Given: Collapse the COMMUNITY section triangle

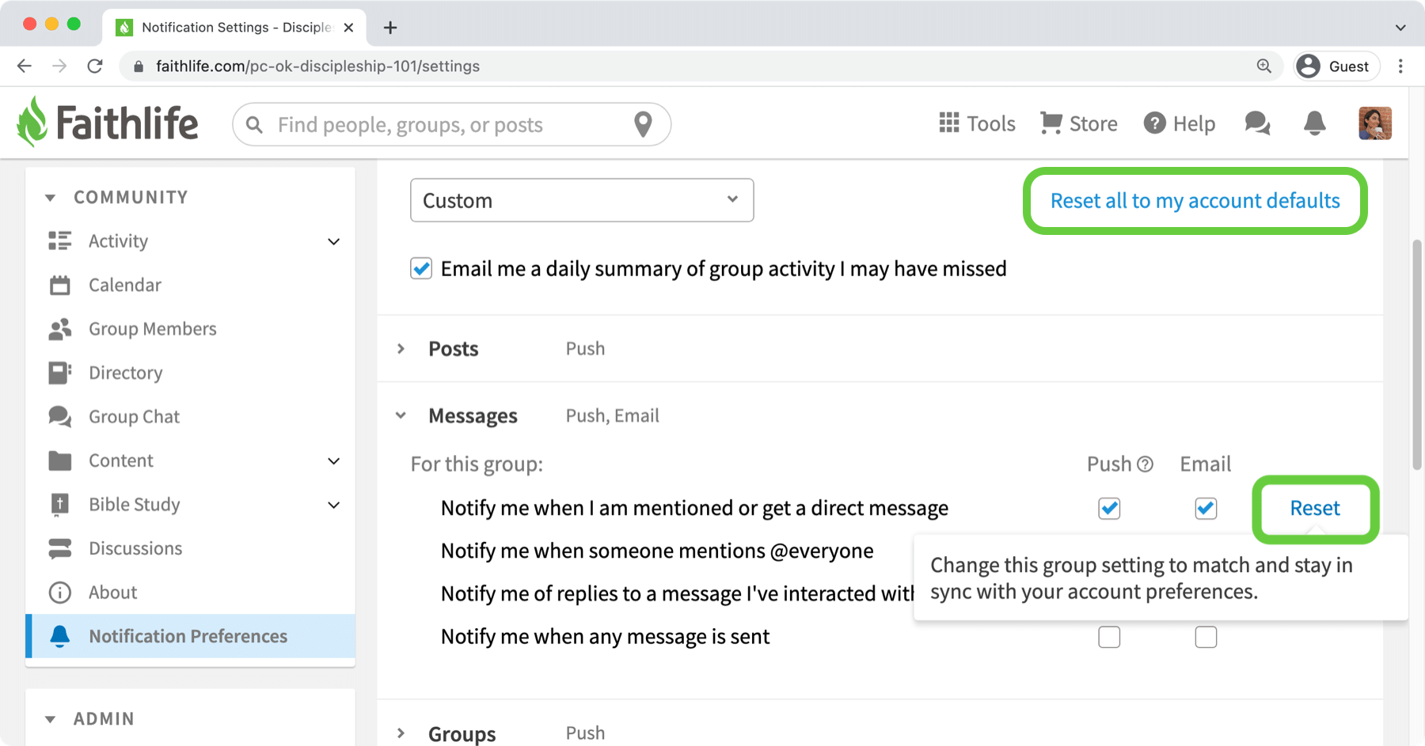Looking at the screenshot, I should pyautogui.click(x=50, y=198).
